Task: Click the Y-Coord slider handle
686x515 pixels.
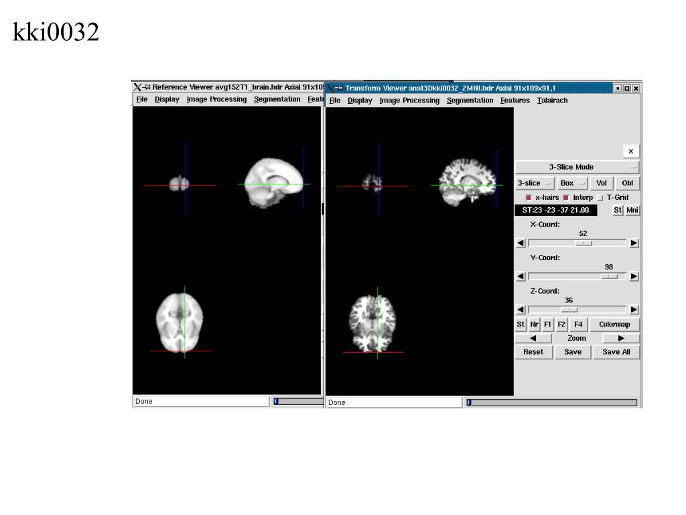Action: click(609, 276)
